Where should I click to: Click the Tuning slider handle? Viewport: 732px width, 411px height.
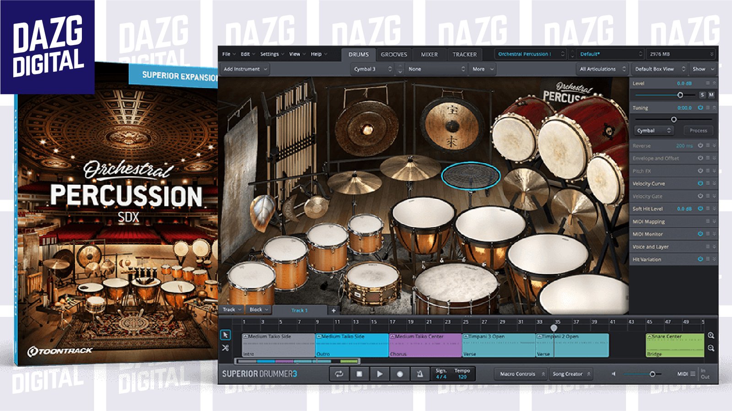673,120
